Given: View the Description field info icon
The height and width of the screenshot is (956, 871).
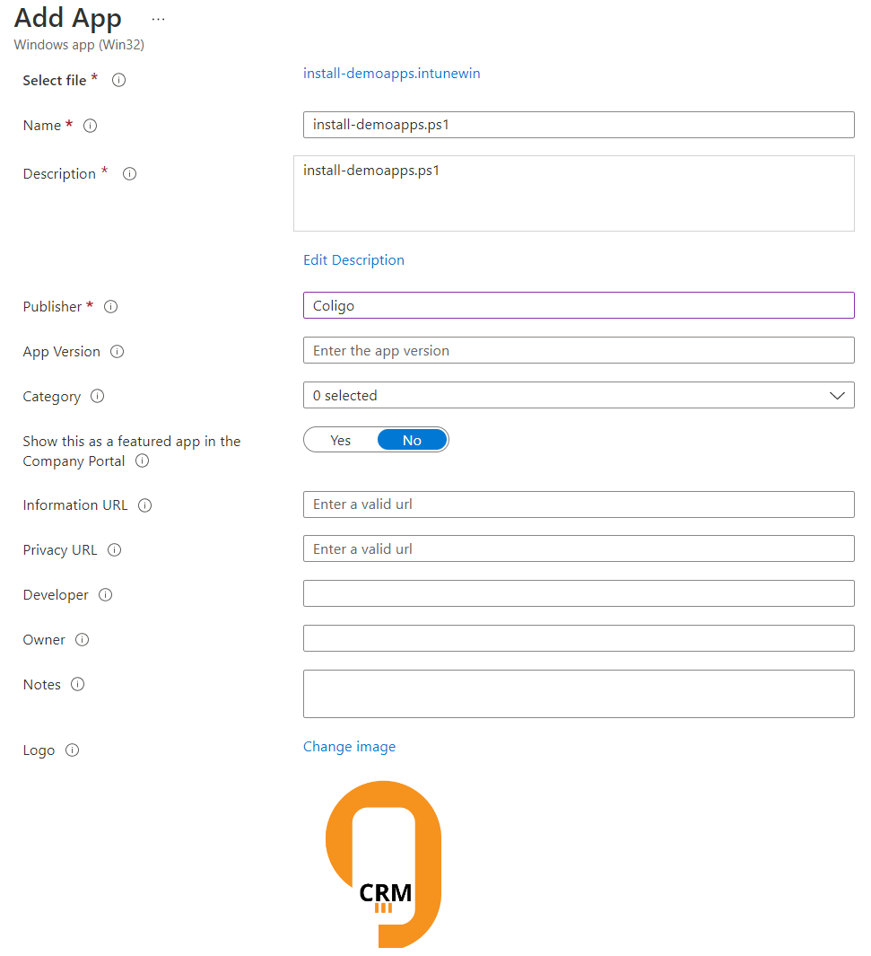Looking at the screenshot, I should coord(129,173).
